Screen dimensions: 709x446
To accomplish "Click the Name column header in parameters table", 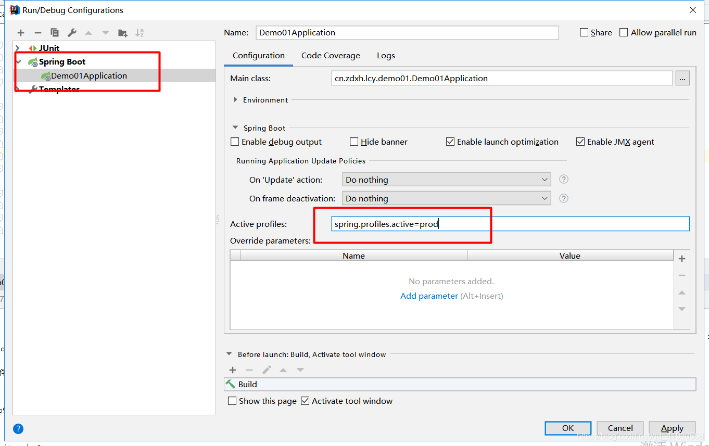I will click(353, 256).
